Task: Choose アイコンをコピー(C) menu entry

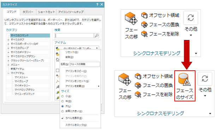Action: (x=76, y=71)
